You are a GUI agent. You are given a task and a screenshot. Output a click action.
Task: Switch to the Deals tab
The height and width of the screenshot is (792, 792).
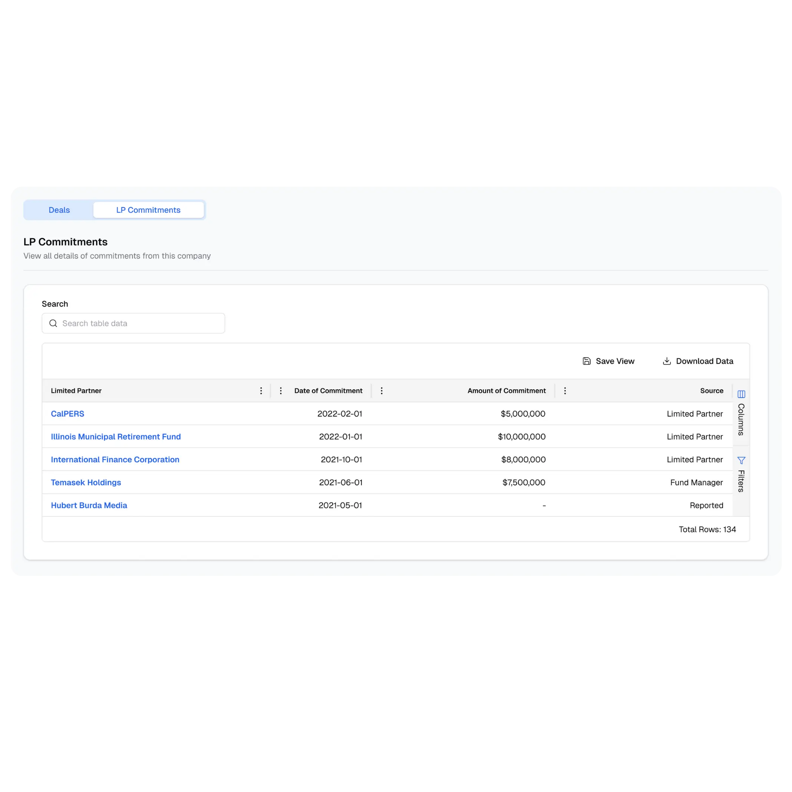59,210
